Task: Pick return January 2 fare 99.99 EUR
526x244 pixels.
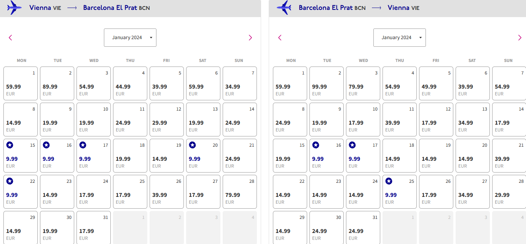Action: click(327, 83)
